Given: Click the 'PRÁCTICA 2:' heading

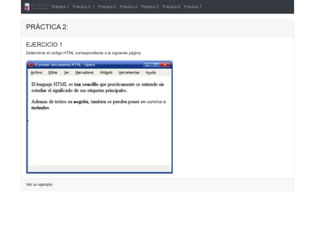Looking at the screenshot, I should (x=47, y=27).
